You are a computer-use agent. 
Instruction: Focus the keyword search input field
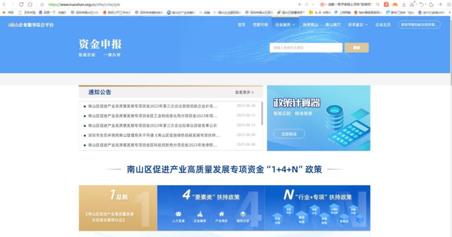[306, 48]
